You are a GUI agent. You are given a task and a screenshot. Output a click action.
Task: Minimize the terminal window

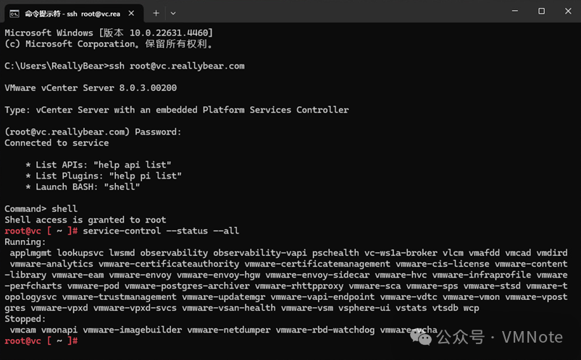coord(514,11)
